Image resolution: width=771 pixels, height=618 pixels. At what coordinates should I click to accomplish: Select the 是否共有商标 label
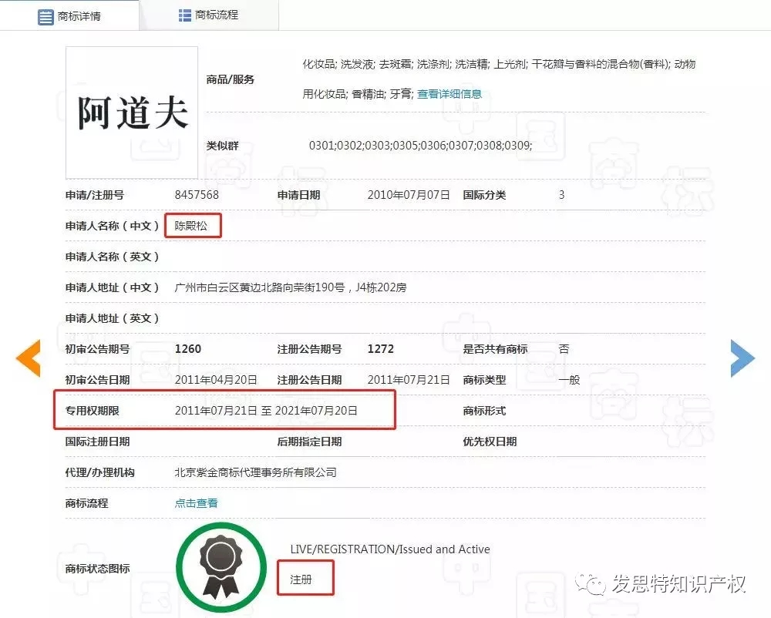(495, 349)
